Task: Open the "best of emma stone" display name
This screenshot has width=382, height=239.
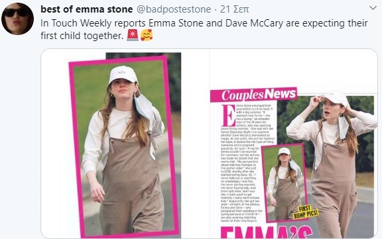Action: coord(87,9)
